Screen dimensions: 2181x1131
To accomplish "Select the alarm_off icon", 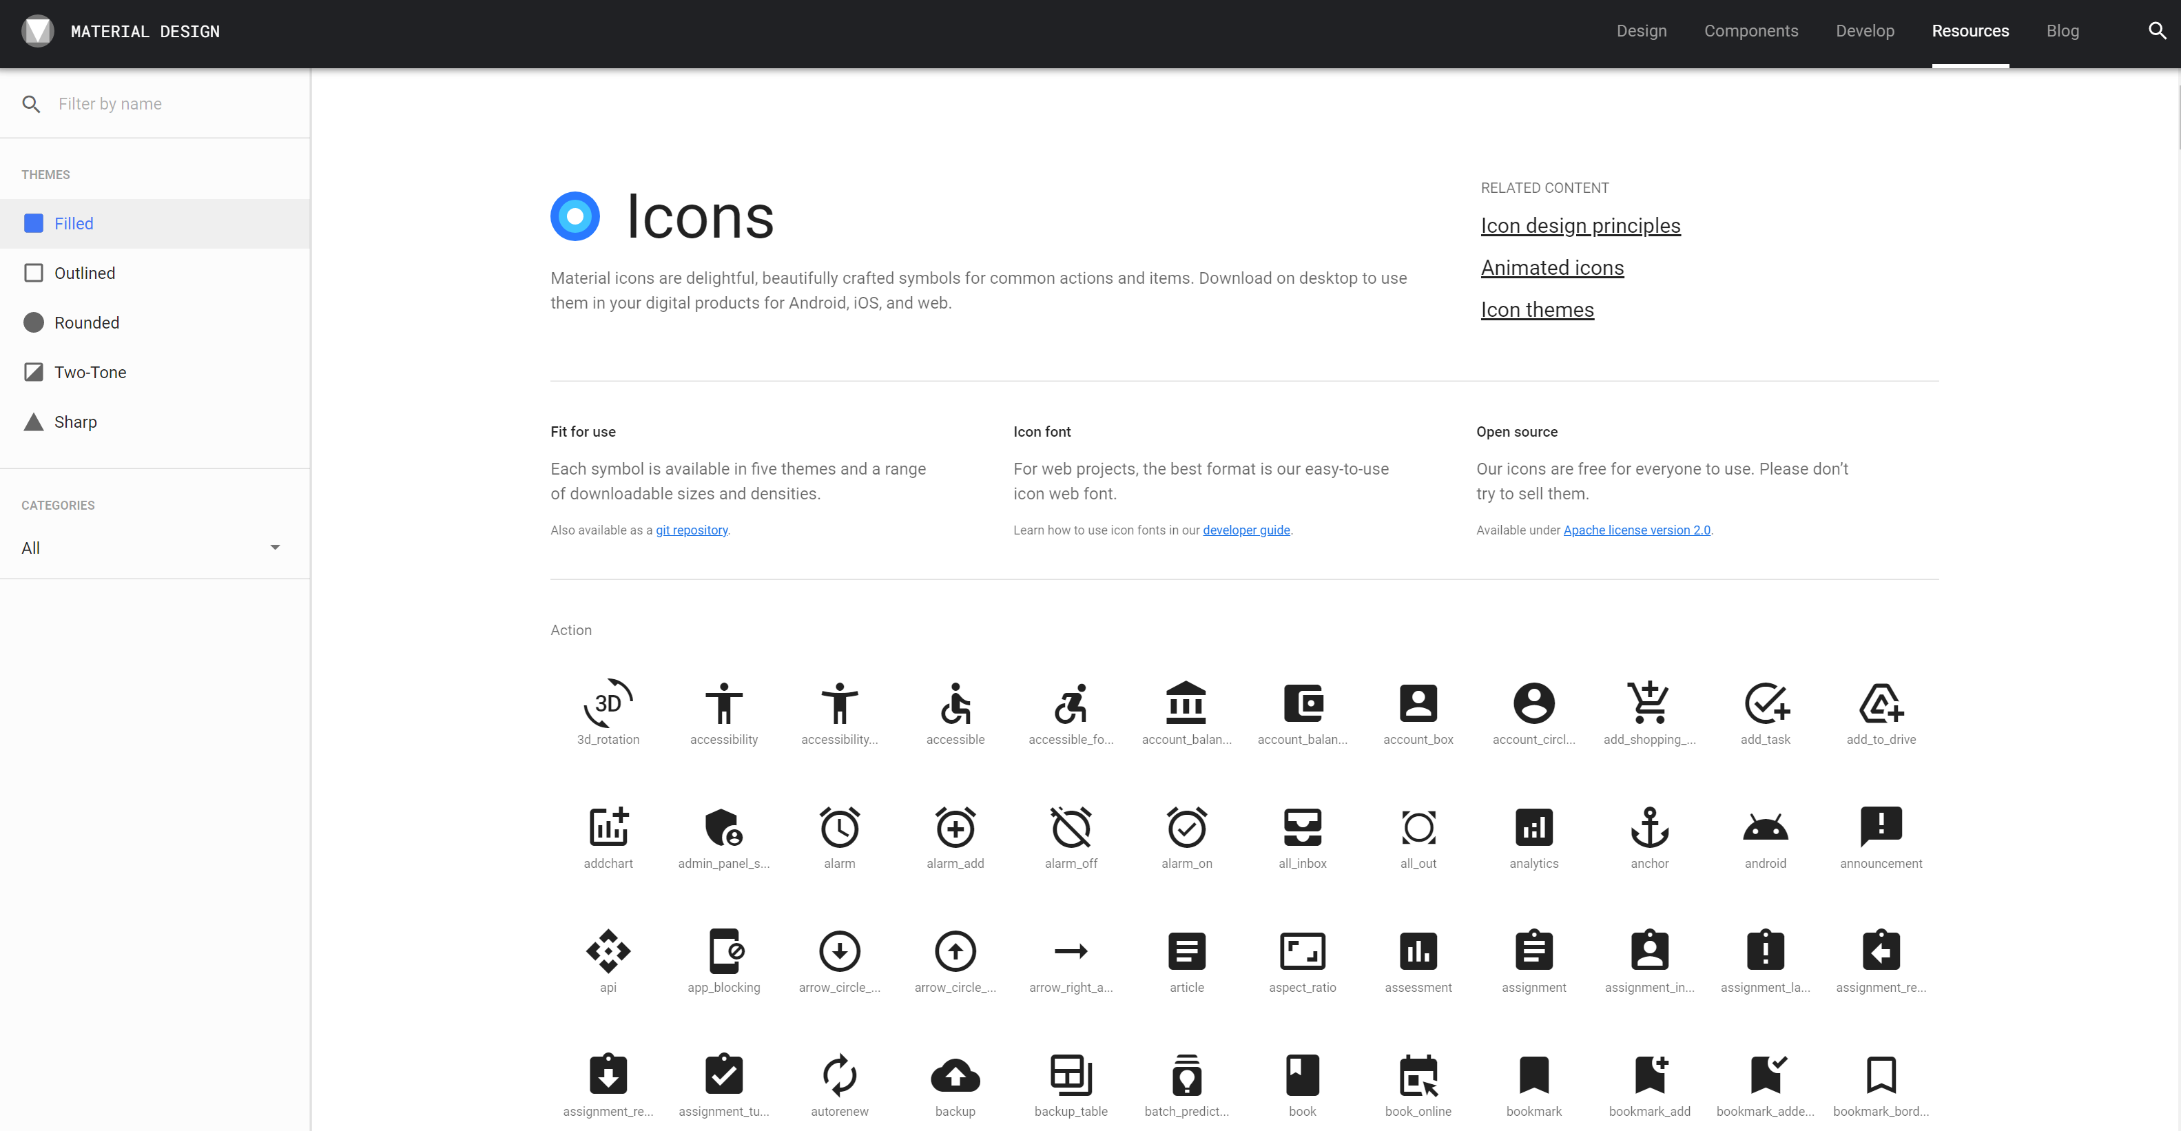I will click(x=1071, y=827).
